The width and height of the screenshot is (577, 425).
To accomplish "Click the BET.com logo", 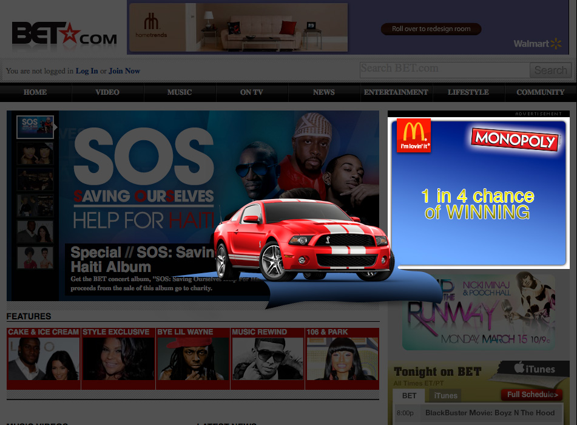I will click(x=64, y=34).
